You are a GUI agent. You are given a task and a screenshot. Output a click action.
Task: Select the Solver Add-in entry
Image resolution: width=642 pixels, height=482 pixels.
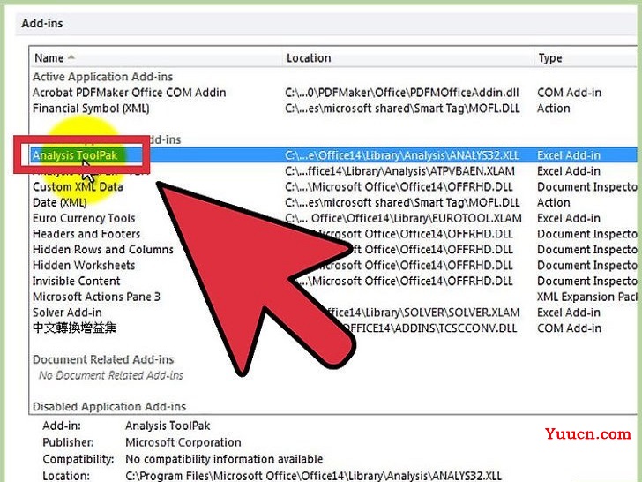coord(68,313)
